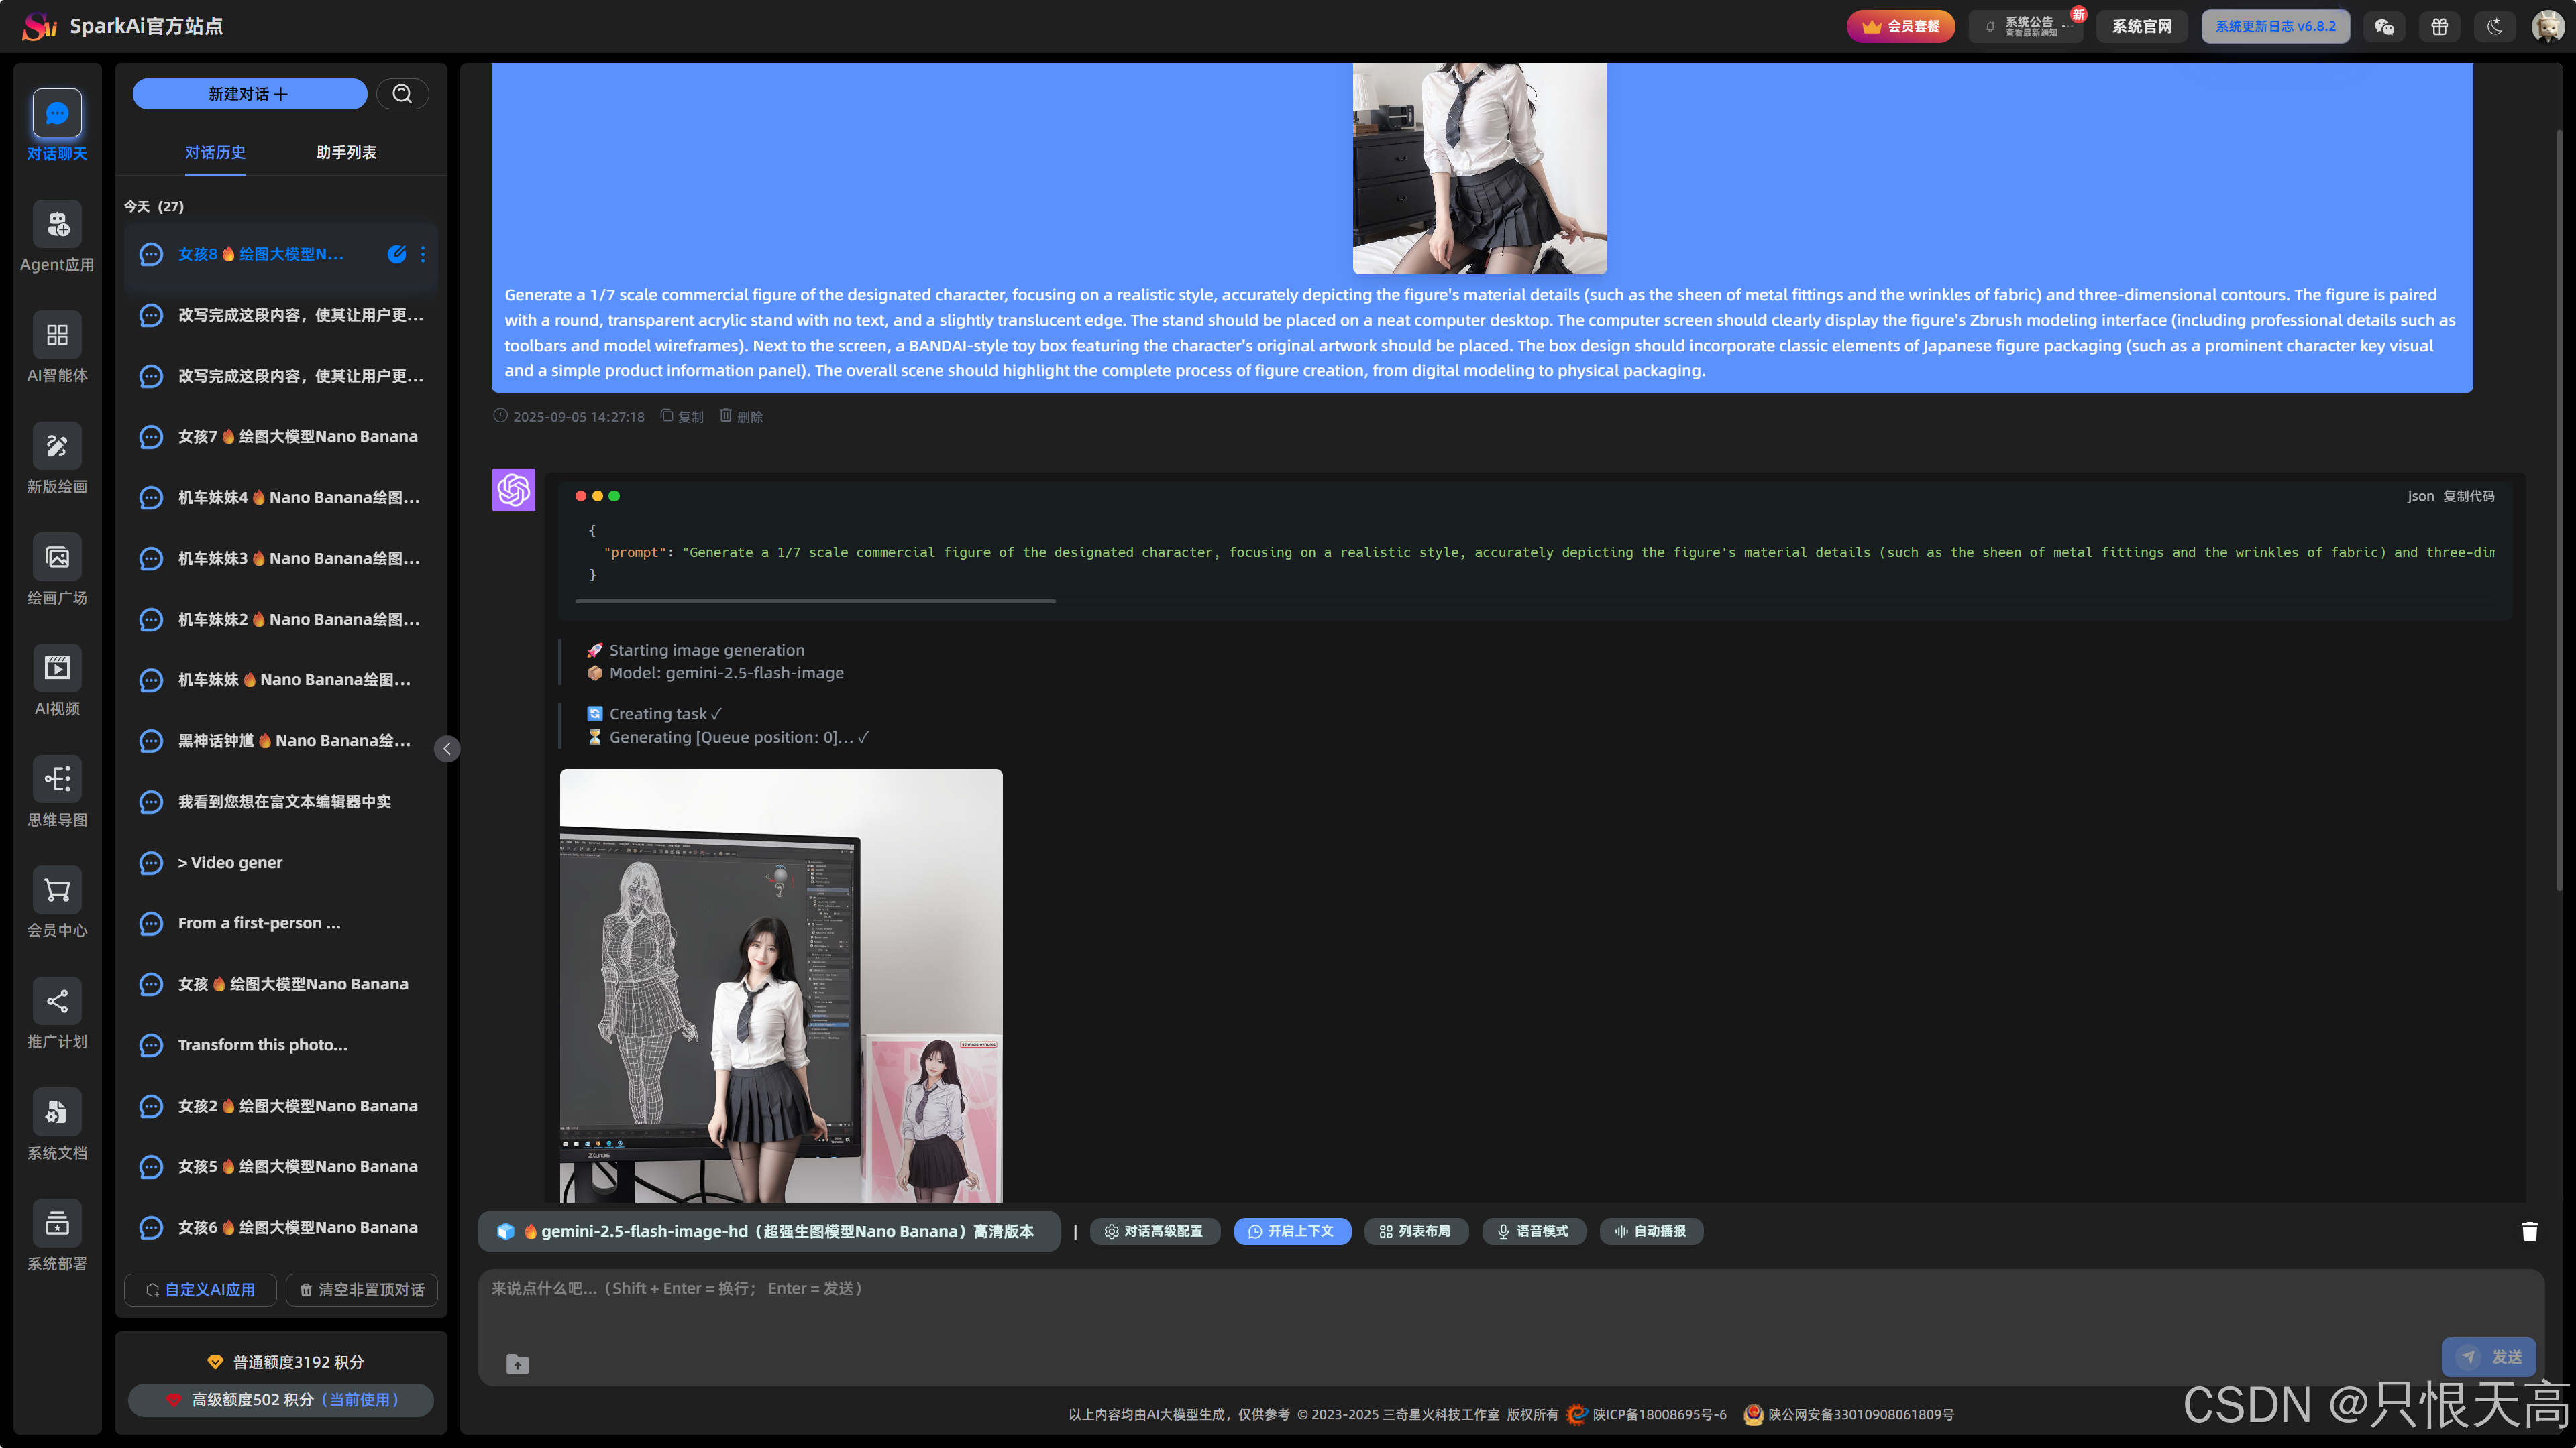Click the chat area vertical scrollbar
Image resolution: width=2576 pixels, height=1448 pixels.
pos(2558,509)
